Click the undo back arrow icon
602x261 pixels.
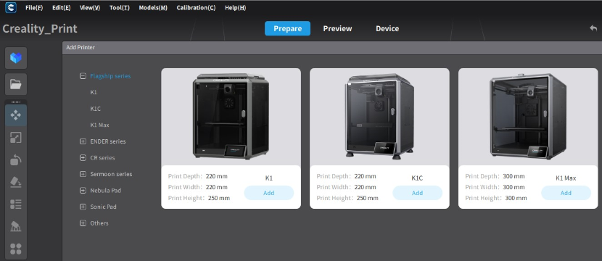click(593, 28)
